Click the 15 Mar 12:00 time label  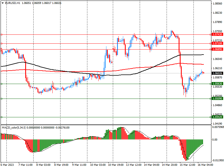(187, 165)
